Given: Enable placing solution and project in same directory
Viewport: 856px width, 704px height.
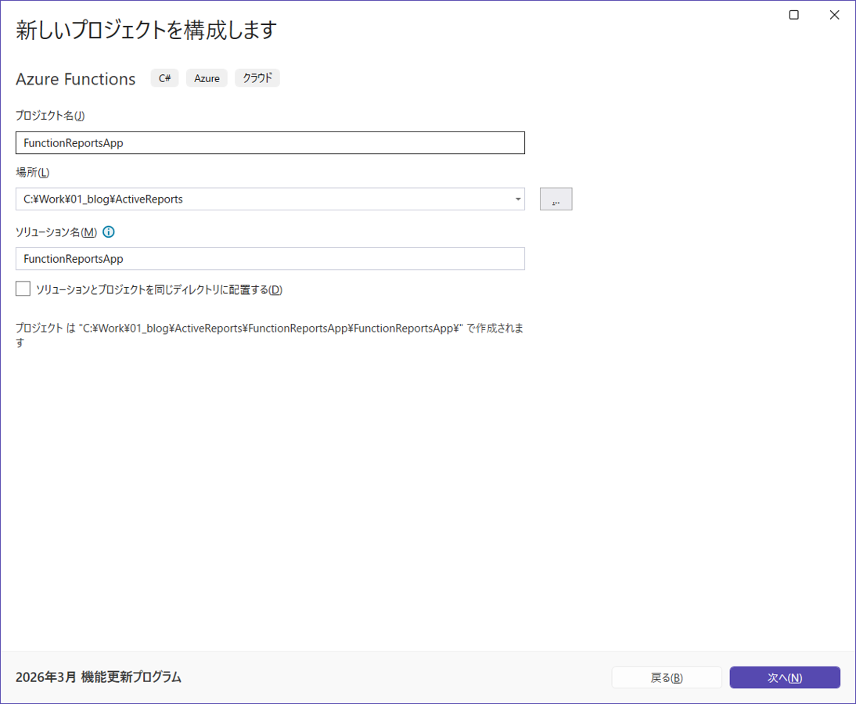Looking at the screenshot, I should pos(23,289).
